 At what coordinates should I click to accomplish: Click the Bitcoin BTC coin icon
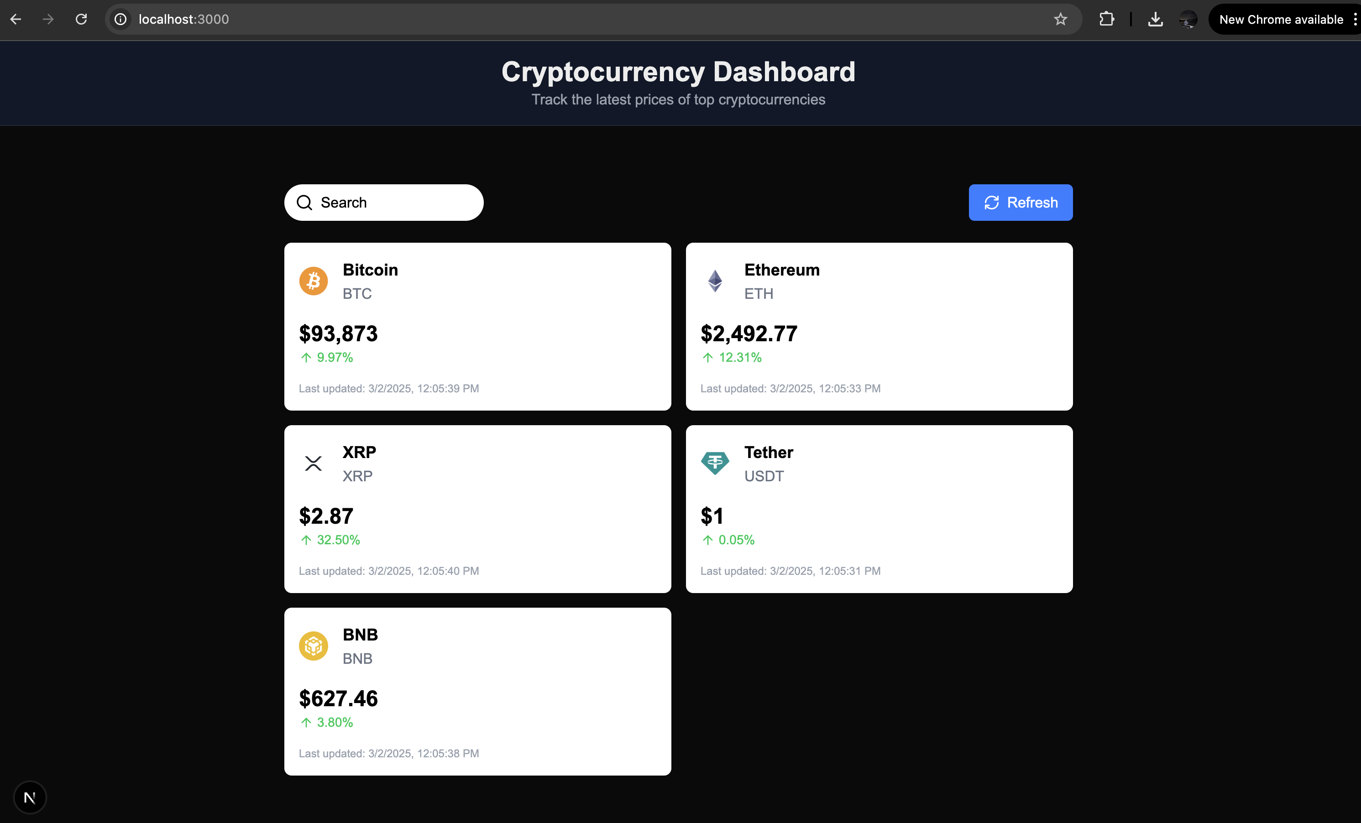click(x=314, y=282)
